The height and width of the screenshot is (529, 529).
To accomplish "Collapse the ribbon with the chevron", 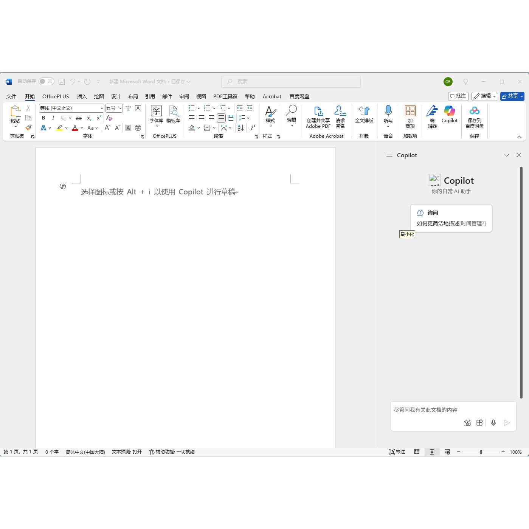I will click(x=519, y=137).
